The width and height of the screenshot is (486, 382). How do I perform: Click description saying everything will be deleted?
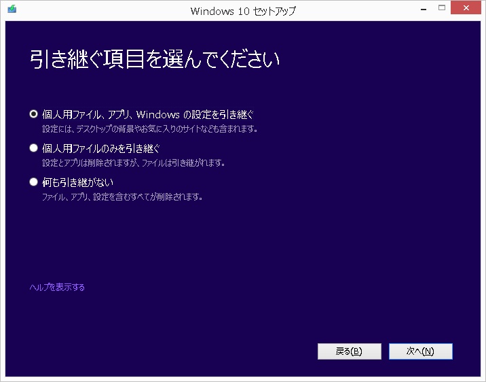point(122,197)
